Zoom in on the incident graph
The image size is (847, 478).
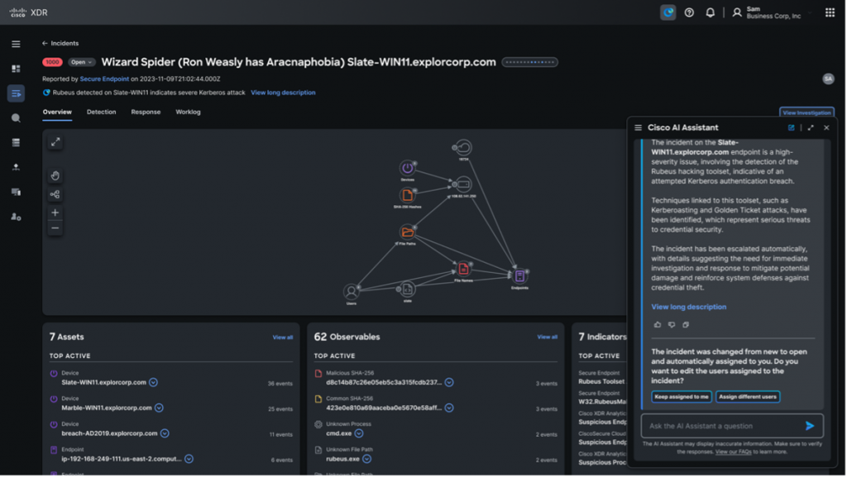55,213
